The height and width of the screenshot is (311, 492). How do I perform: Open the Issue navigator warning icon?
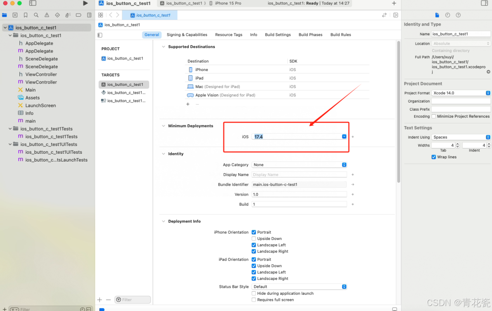(x=47, y=15)
